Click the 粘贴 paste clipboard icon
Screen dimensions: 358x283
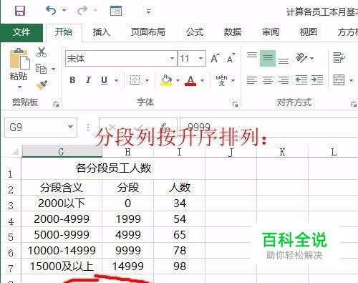[x=19, y=59]
